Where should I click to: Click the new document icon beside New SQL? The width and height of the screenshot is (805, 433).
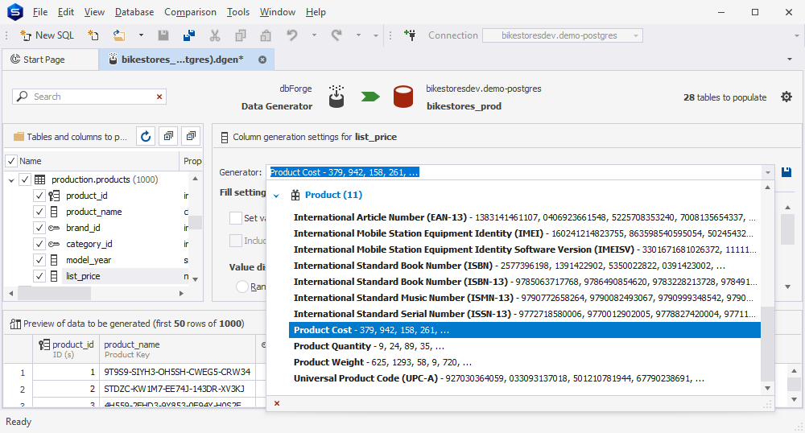click(x=93, y=35)
